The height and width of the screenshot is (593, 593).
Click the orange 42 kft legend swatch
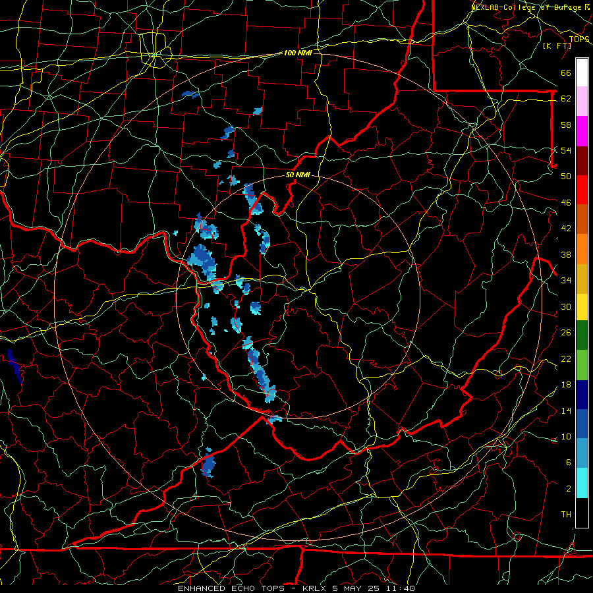pyautogui.click(x=582, y=248)
